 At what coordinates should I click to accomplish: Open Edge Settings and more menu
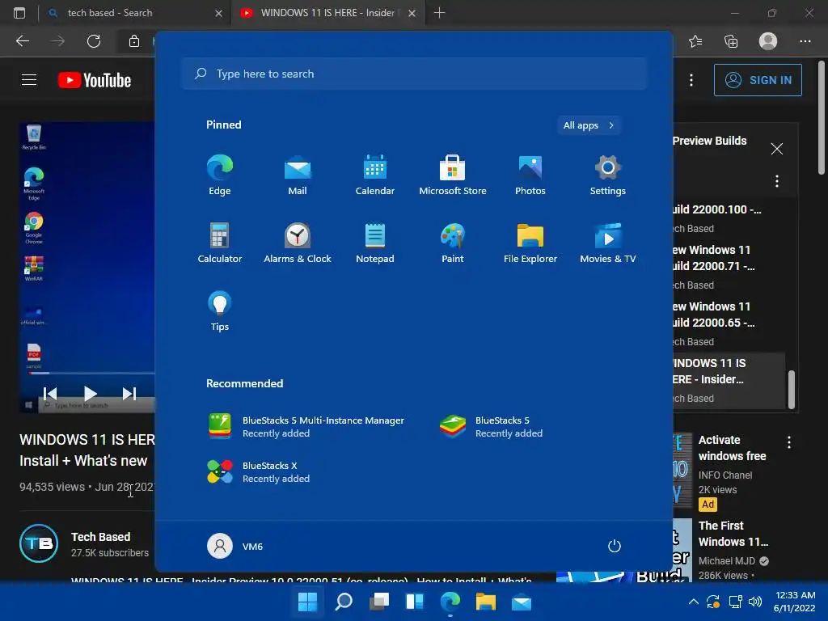click(805, 41)
